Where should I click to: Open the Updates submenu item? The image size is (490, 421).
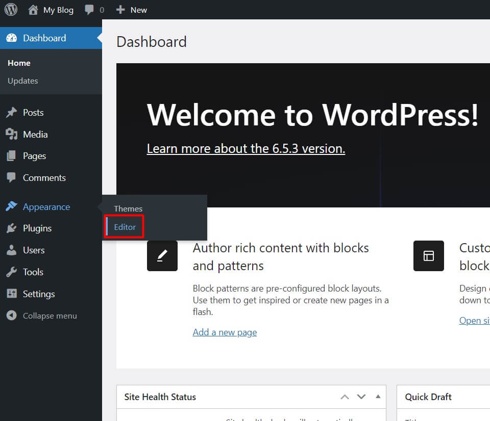23,81
